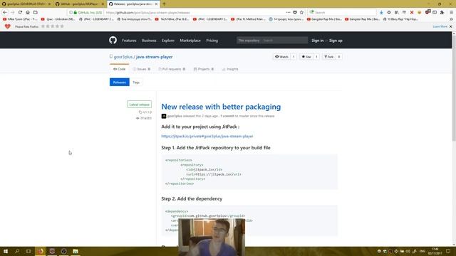This screenshot has width=456, height=256.
Task: Open the java-stream-player repository link
Action: (x=154, y=57)
